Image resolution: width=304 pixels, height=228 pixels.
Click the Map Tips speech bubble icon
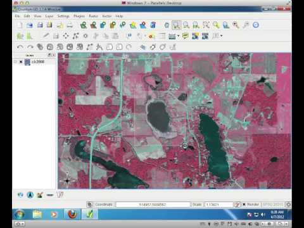[x=186, y=36]
